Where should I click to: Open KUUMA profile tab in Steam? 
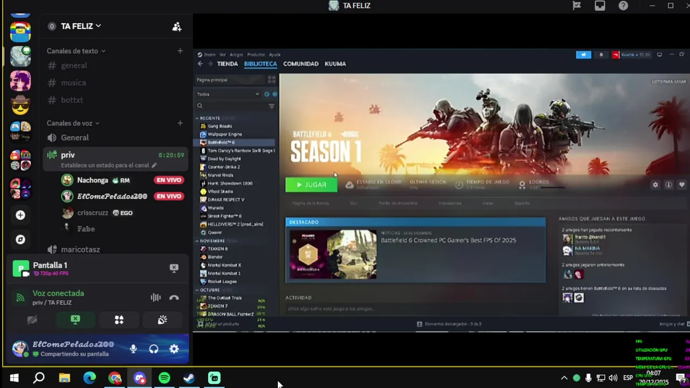point(335,64)
